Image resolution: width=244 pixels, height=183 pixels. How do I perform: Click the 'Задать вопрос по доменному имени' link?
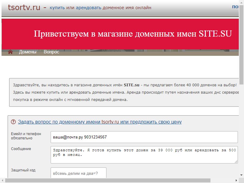(100, 122)
